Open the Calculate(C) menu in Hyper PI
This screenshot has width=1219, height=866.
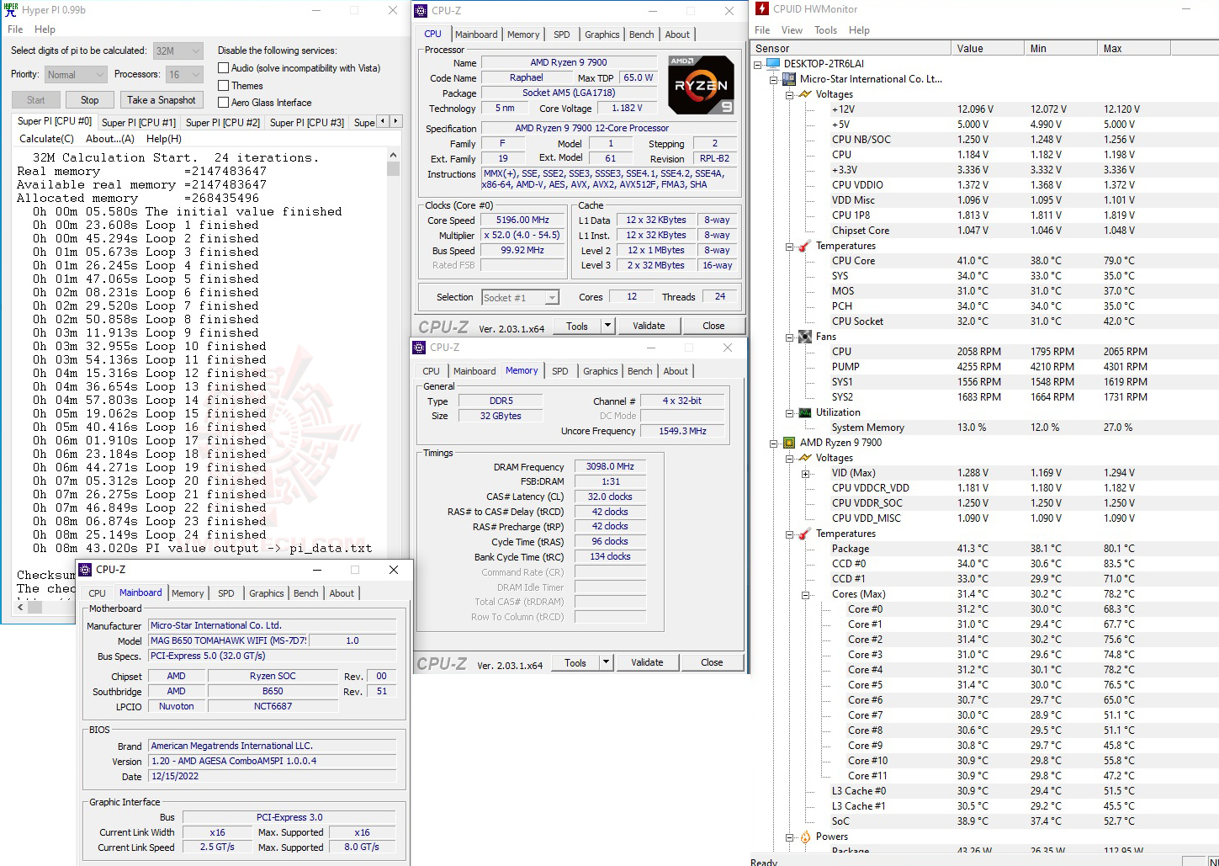pyautogui.click(x=46, y=139)
